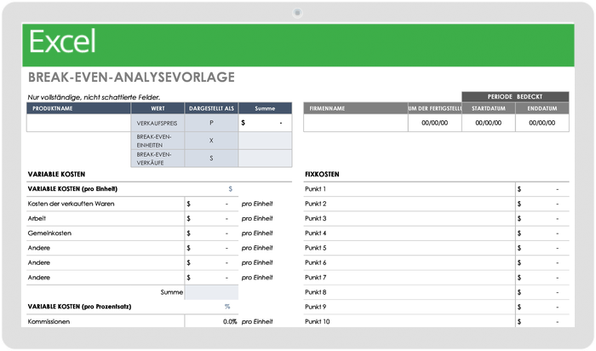Click pro Einheit next to Arbeit
Screen dimensions: 596x351
pyautogui.click(x=257, y=219)
